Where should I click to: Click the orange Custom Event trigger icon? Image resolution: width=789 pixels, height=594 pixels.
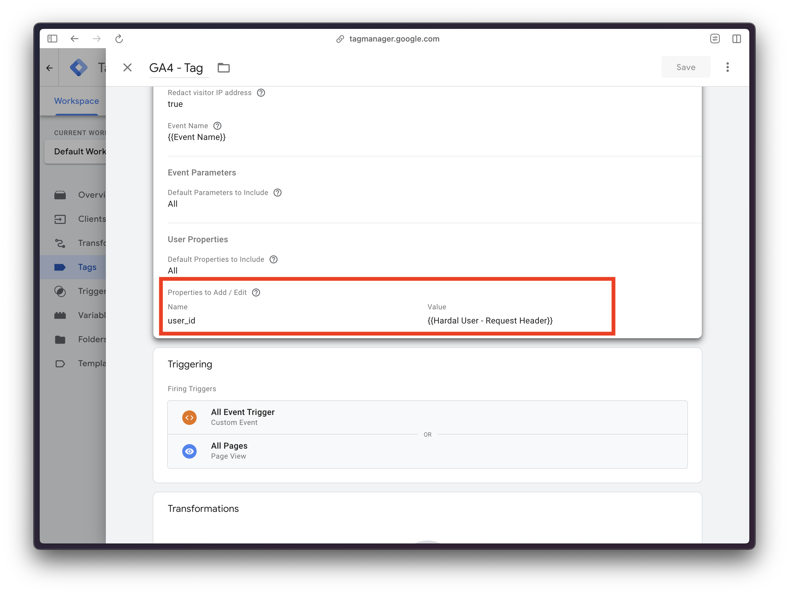[189, 417]
